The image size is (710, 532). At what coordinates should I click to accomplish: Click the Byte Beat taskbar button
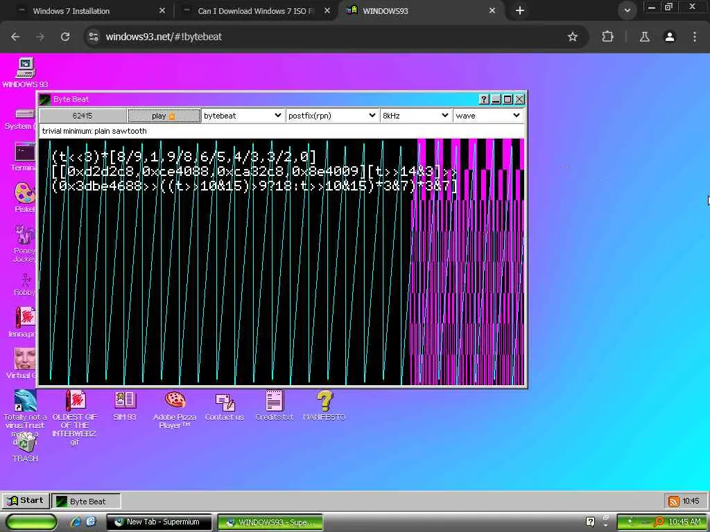[86, 502]
